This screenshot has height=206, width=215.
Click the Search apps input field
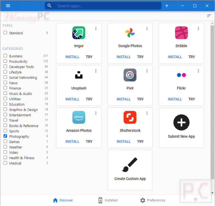point(103,6)
